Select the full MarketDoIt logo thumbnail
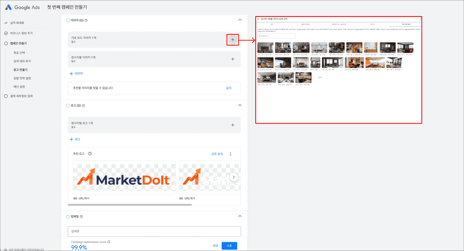464x251 pixels. click(x=124, y=177)
